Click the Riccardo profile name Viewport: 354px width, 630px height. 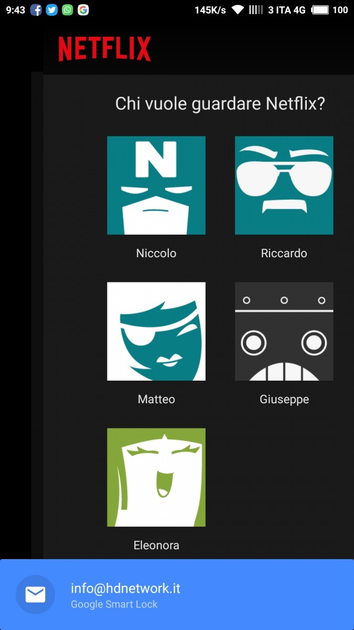click(284, 253)
